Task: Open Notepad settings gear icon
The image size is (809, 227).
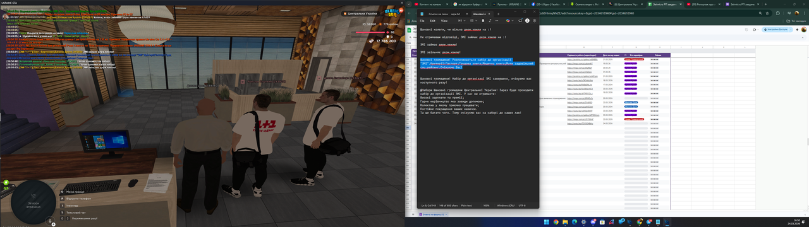Action: pyautogui.click(x=535, y=21)
